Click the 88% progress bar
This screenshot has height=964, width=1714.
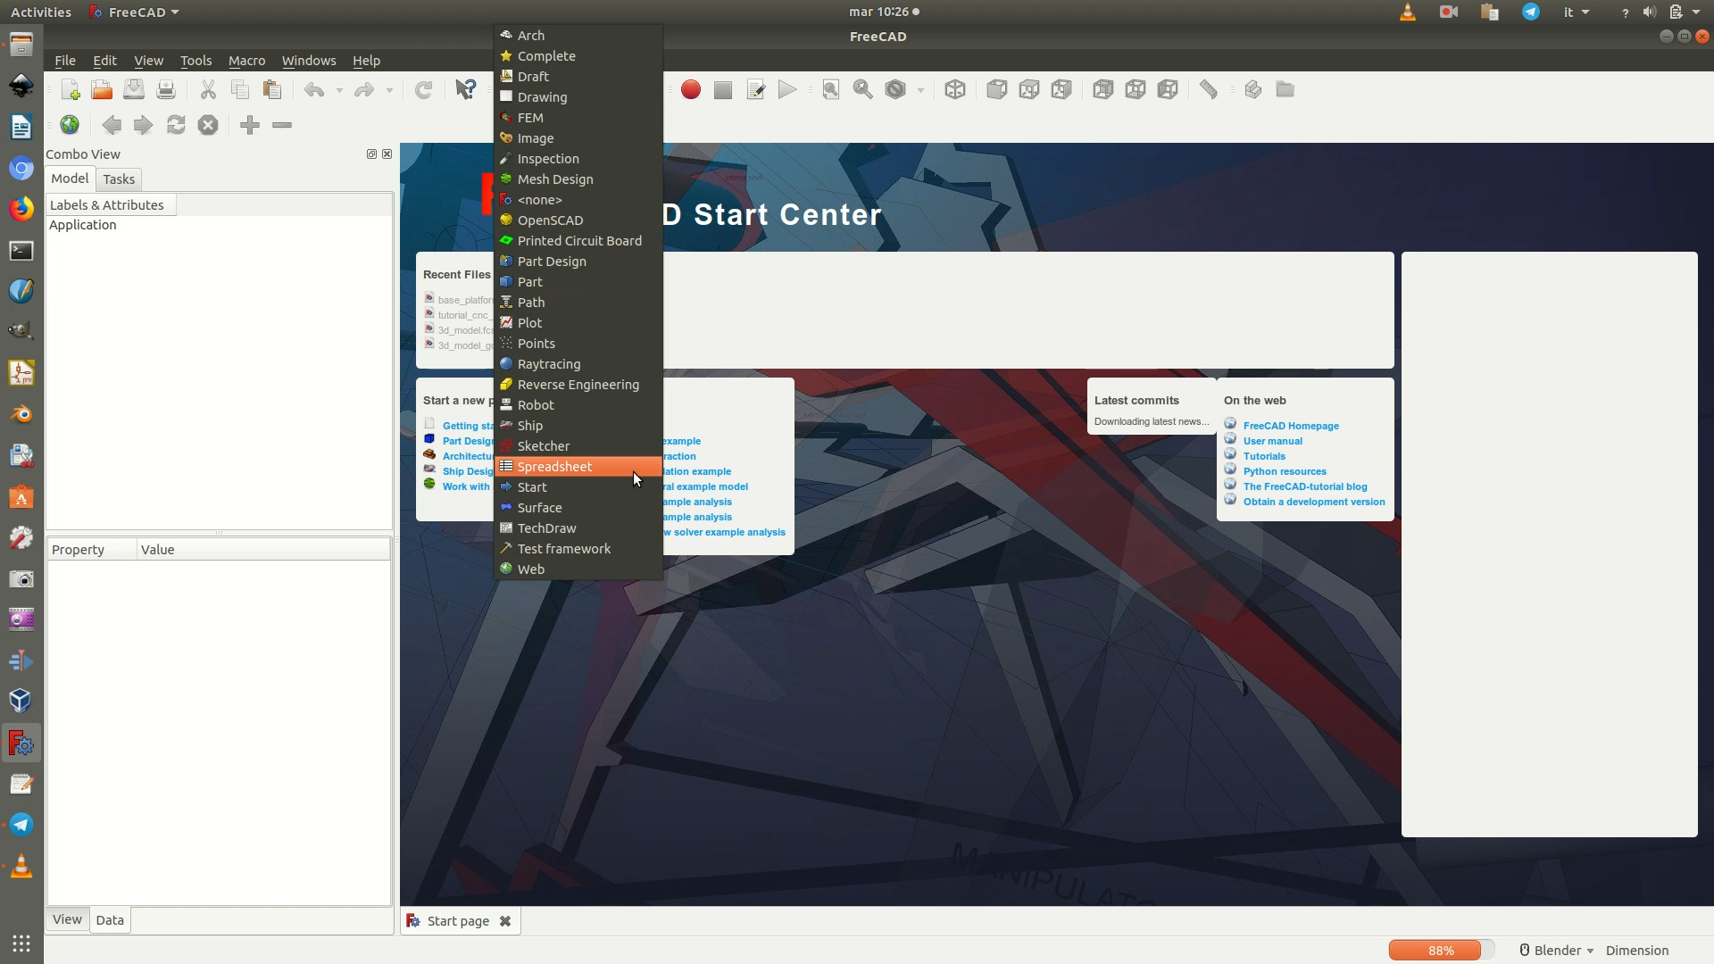(x=1441, y=951)
